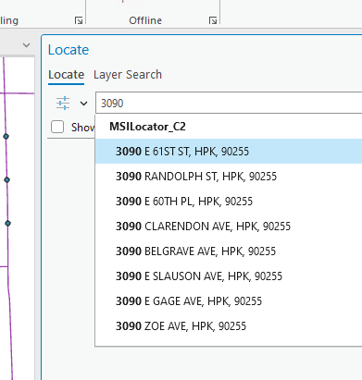This screenshot has height=380, width=362.
Task: Launch the Offline group dialog launcher
Action: (x=213, y=20)
